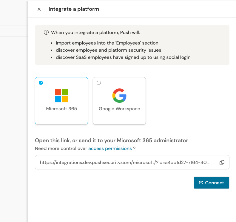
Task: Click the Google logo on the card
Action: pos(119,96)
